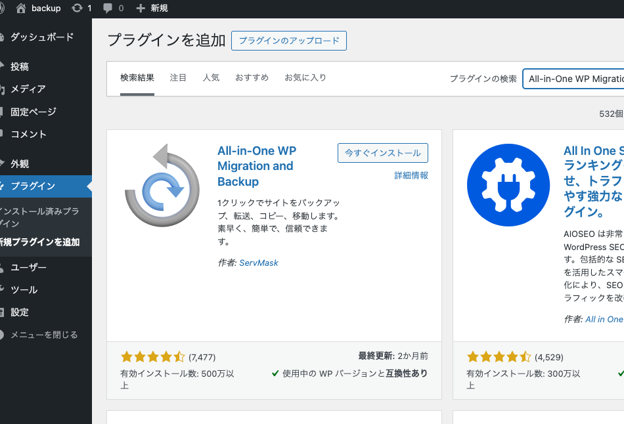Click the 今すぐインストール button

coord(382,153)
